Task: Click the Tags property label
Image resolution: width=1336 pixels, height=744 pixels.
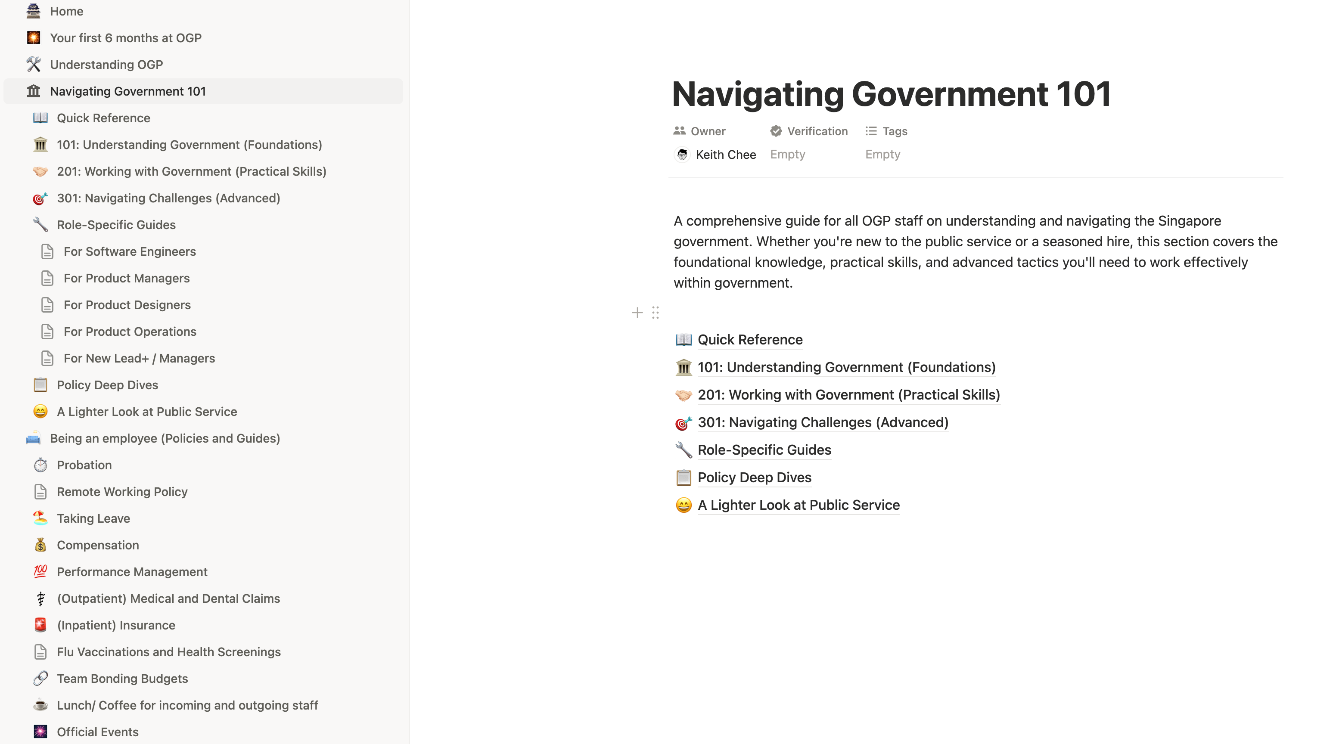Action: point(894,131)
